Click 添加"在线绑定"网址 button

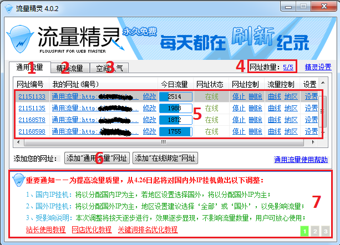coord(165,158)
